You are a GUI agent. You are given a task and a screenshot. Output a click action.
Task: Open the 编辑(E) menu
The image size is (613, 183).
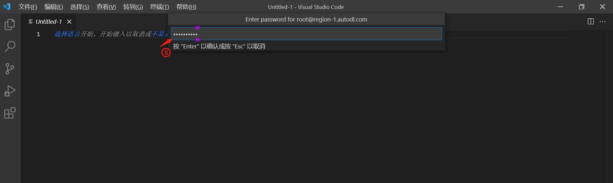coord(54,7)
